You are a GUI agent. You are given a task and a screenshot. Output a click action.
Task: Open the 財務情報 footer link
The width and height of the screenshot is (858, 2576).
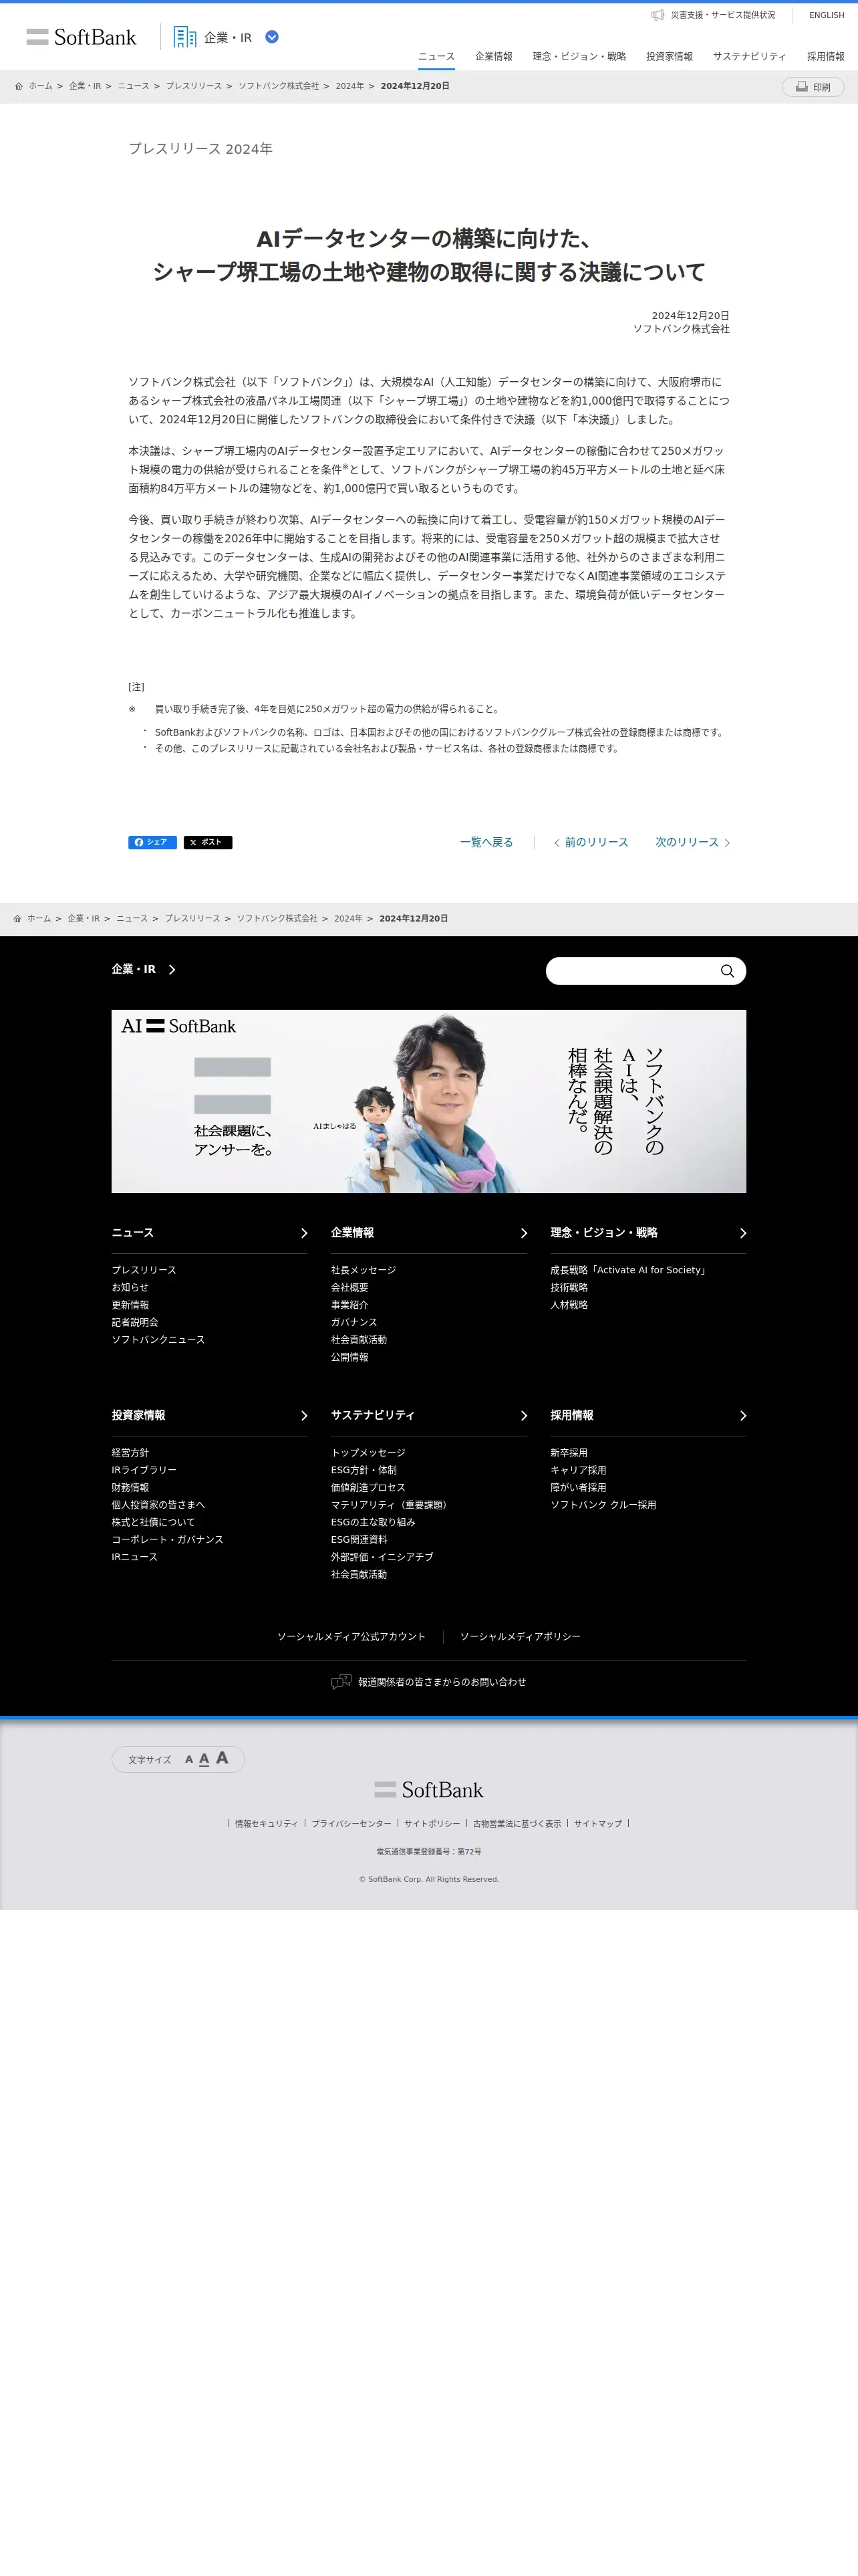pyautogui.click(x=130, y=1488)
